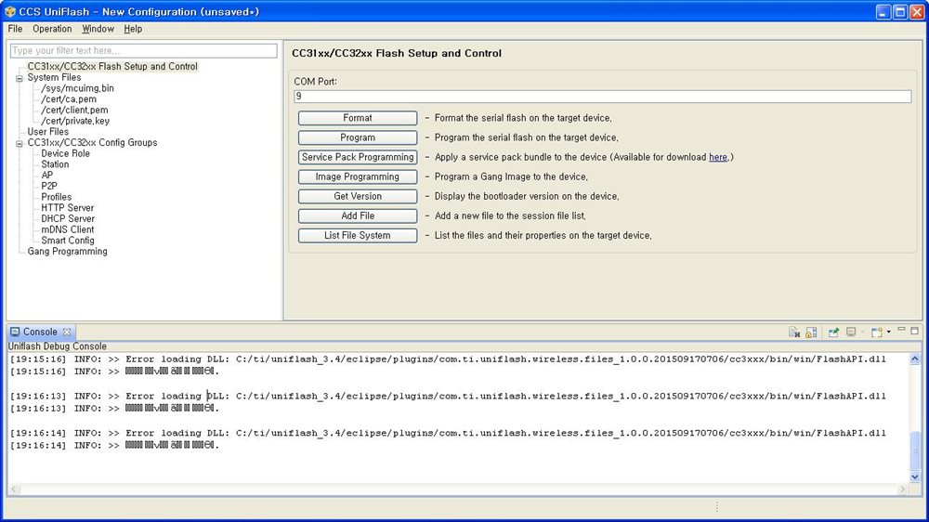The image size is (929, 522).
Task: Click the 19:16:13 Error loading DLL line
Action: [x=448, y=396]
